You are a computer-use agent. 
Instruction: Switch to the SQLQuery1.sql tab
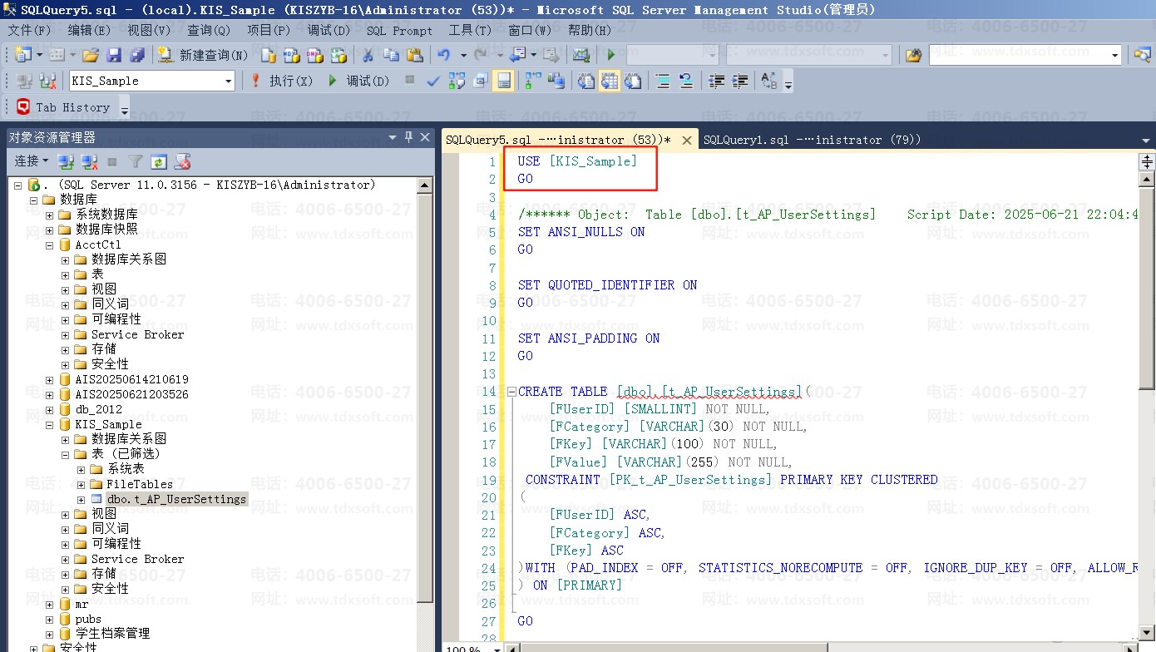point(812,140)
